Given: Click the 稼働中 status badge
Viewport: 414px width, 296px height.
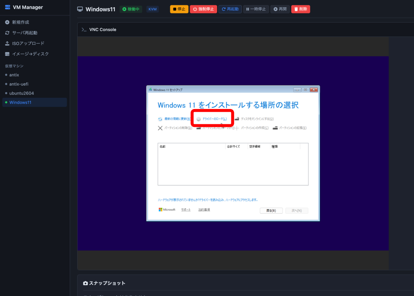Looking at the screenshot, I should [131, 9].
